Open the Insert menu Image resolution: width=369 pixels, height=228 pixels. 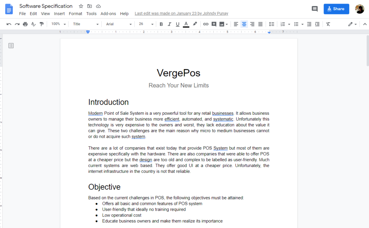click(59, 14)
